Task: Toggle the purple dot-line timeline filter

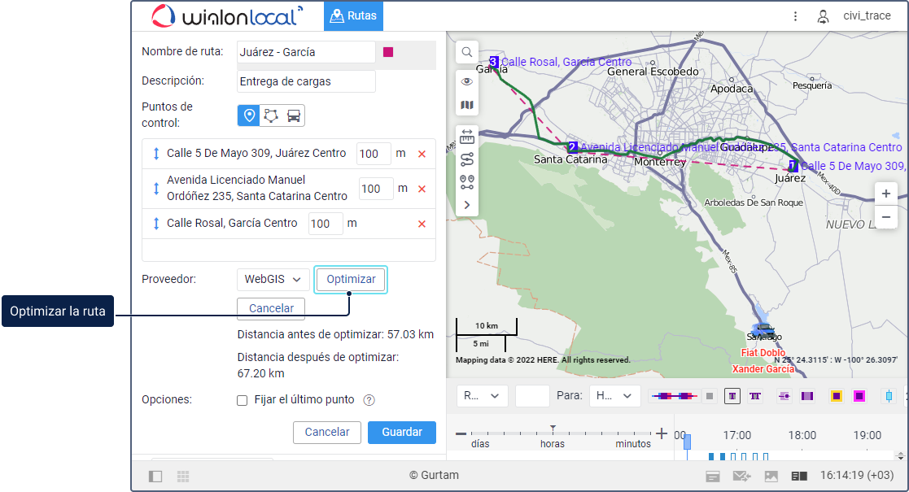Action: (784, 396)
